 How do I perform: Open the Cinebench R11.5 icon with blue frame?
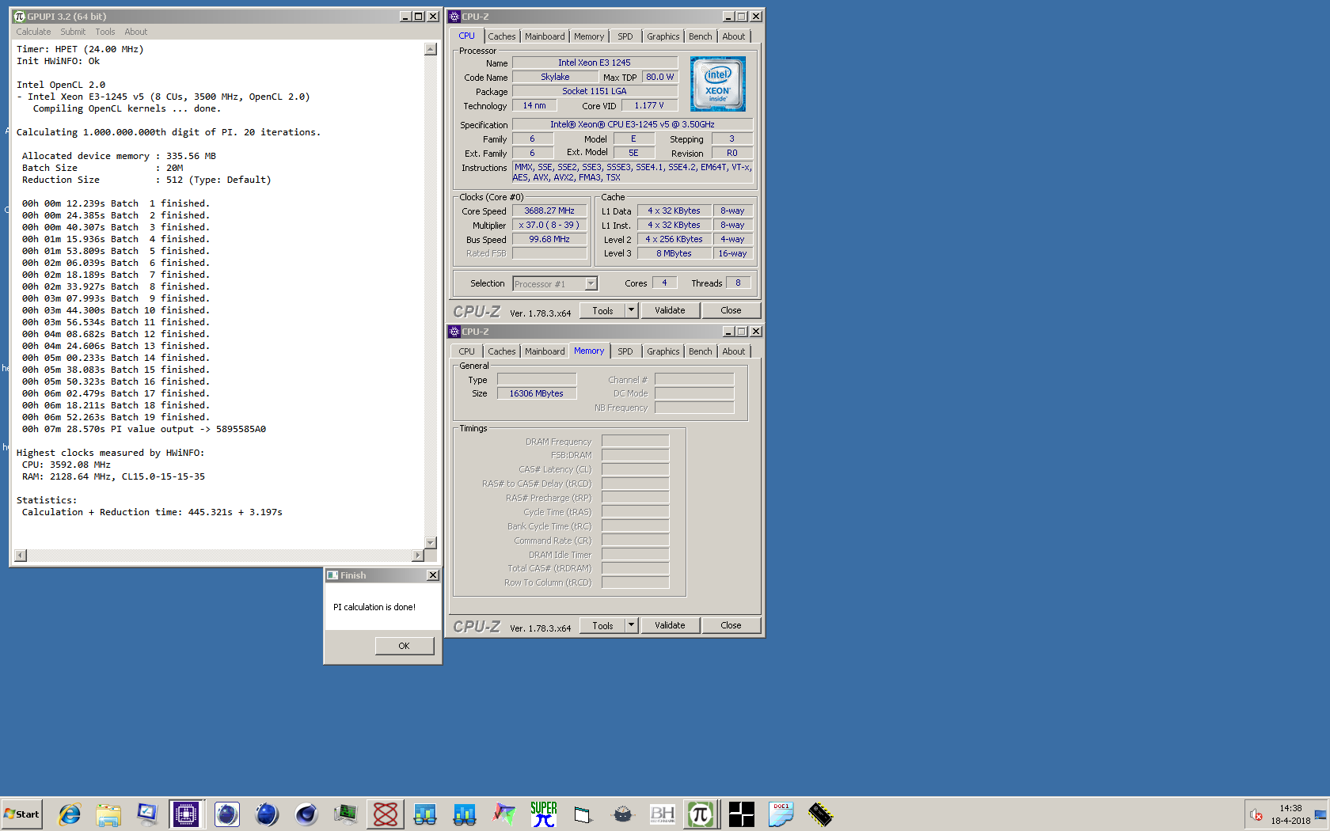226,814
